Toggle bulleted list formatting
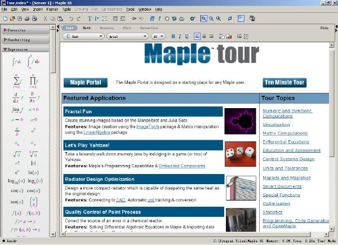 point(239,37)
